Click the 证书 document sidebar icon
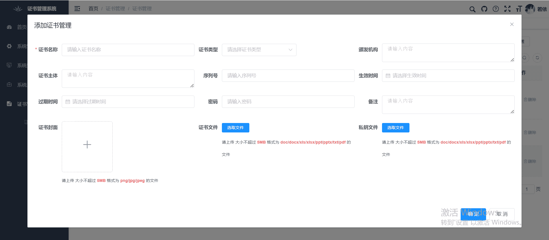549x240 pixels. click(x=9, y=104)
